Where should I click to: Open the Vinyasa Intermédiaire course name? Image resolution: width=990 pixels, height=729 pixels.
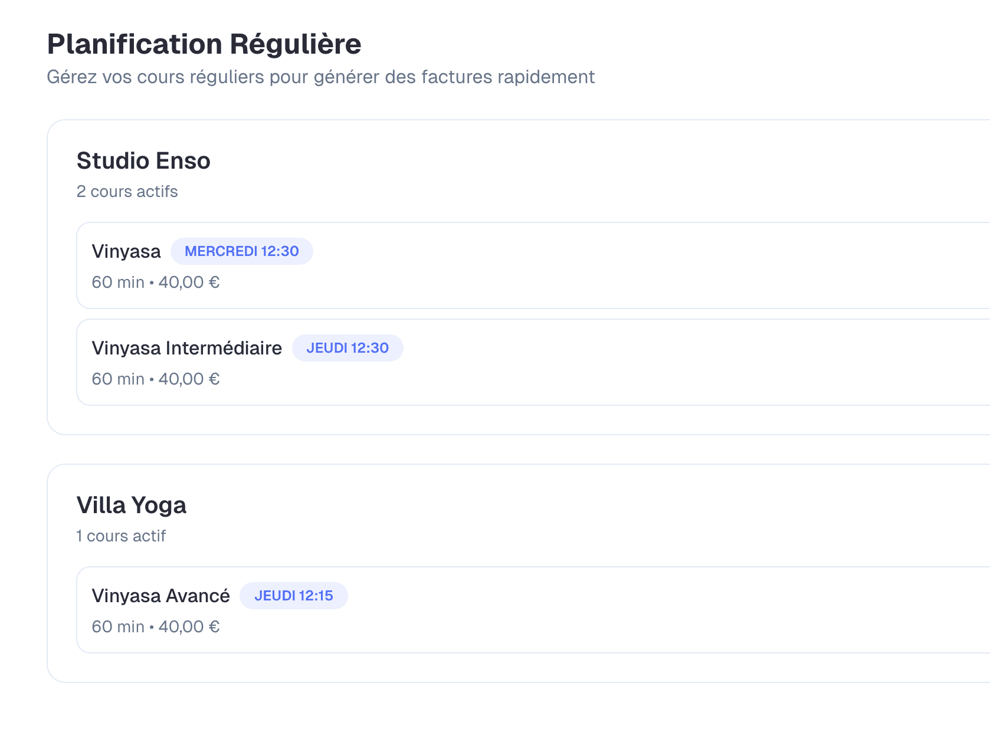[186, 348]
